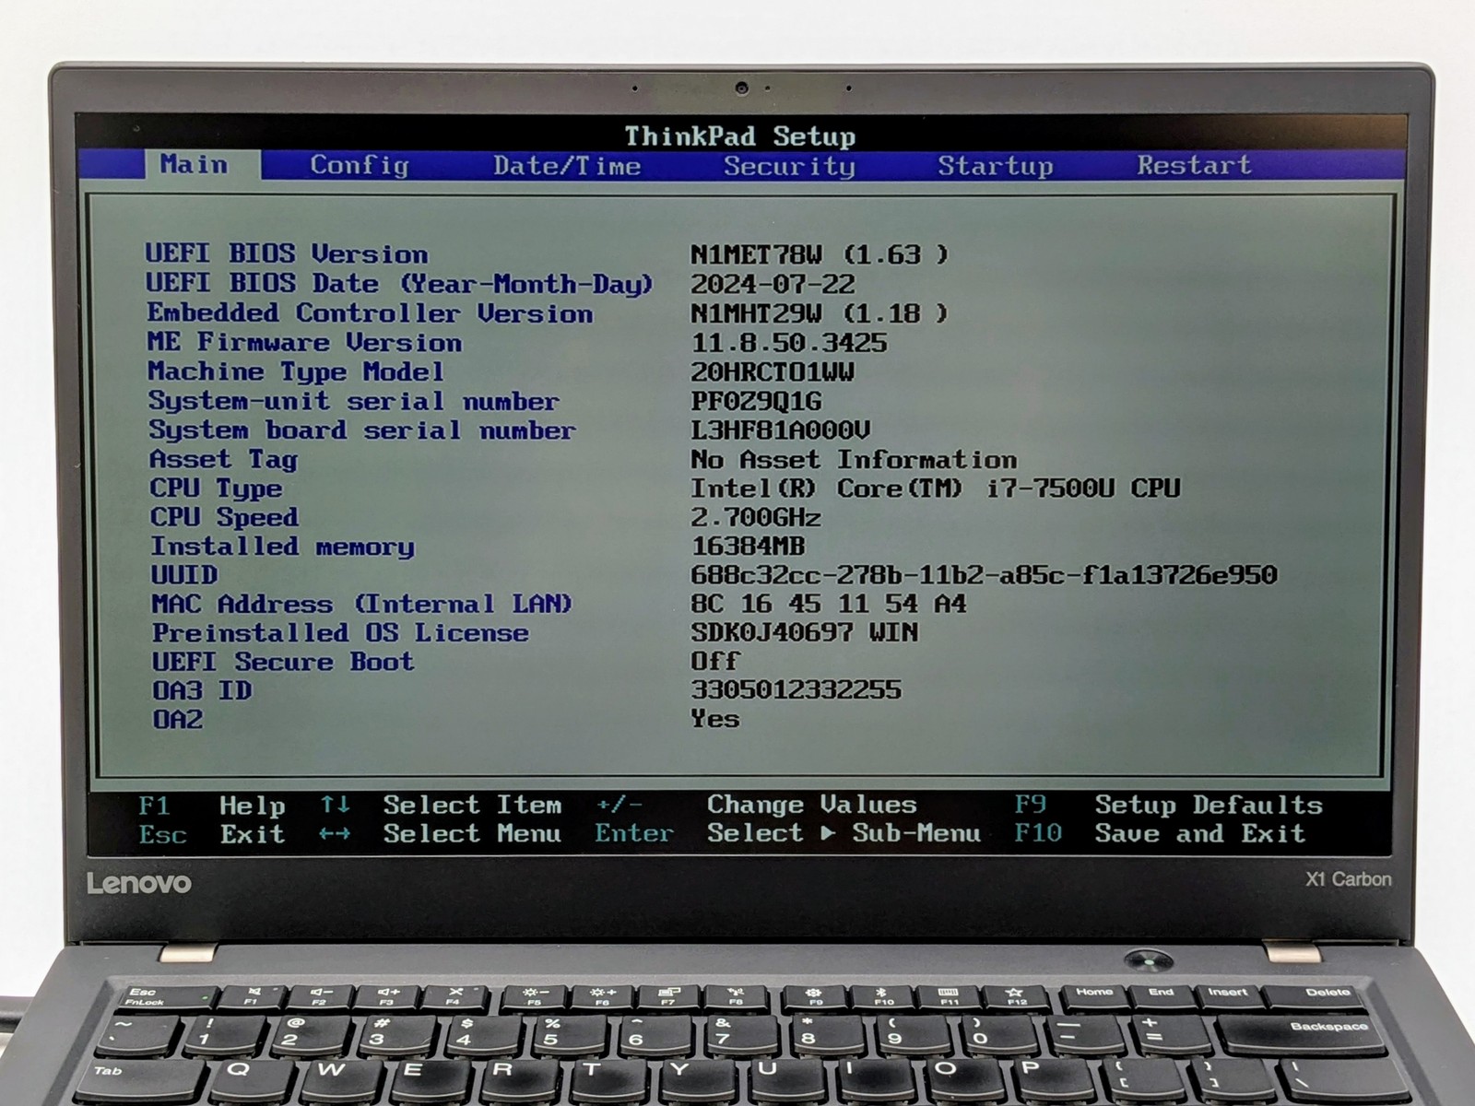Click MAC address 8C 16 45 11 54 A4
This screenshot has height=1106, width=1475.
coord(829,604)
